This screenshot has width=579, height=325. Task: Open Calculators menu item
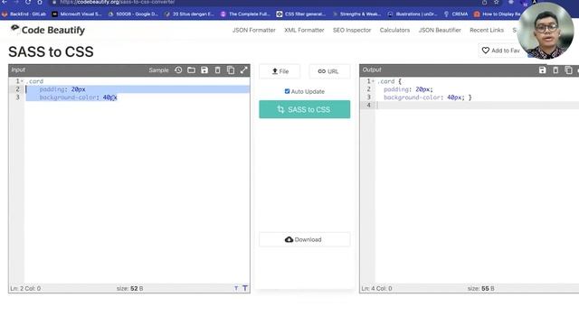click(x=394, y=30)
